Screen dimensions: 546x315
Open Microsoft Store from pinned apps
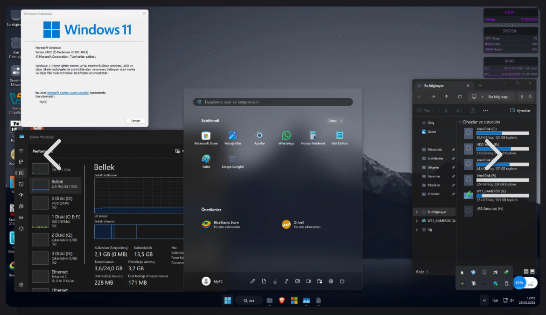pyautogui.click(x=206, y=138)
